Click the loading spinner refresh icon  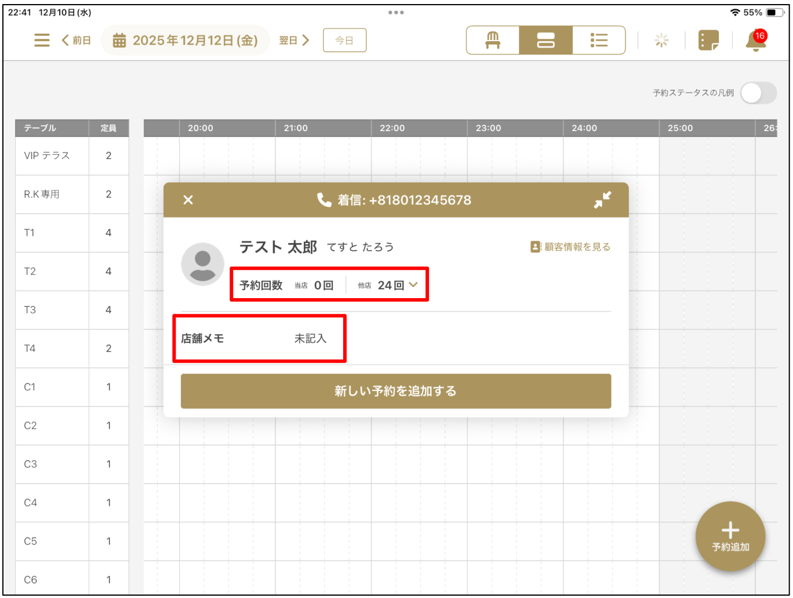click(x=661, y=40)
